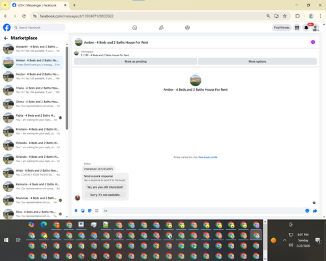Open the account profile avatar menu
The image size is (326, 261).
pos(316,27)
